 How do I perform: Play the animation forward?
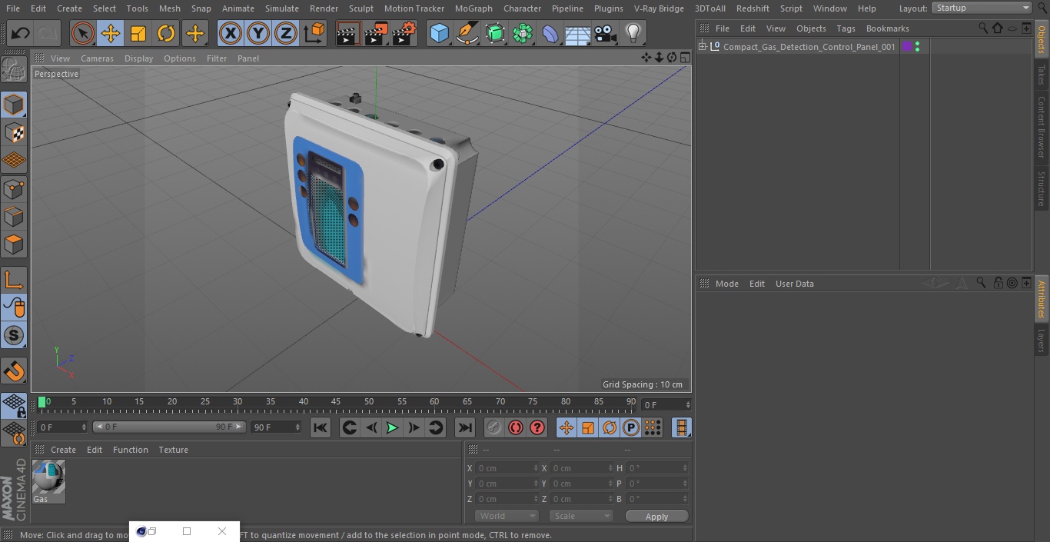pos(392,427)
